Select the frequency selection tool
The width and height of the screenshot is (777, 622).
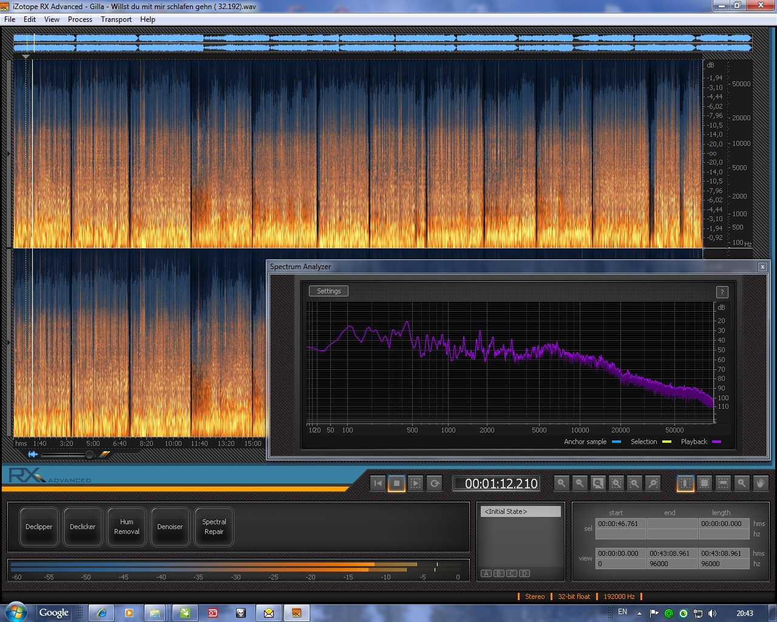(723, 484)
